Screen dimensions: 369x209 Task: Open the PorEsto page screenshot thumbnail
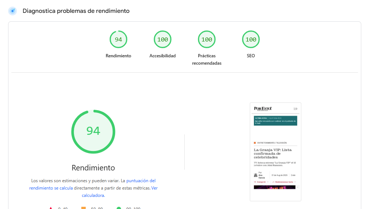[276, 152]
